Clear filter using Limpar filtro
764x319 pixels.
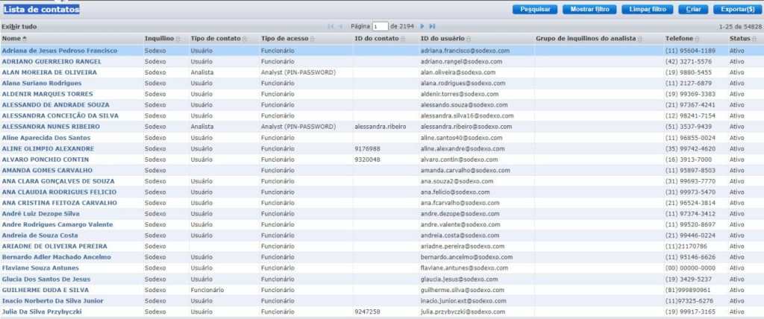coord(648,10)
